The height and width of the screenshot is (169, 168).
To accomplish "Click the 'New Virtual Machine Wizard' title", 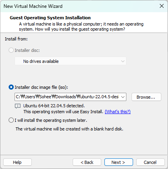I will (x=33, y=6).
